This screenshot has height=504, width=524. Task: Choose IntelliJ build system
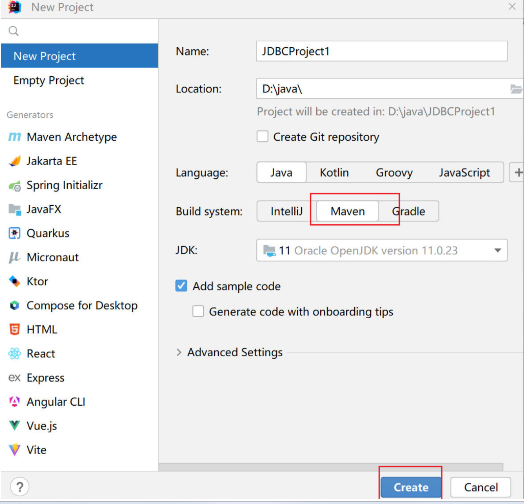click(x=287, y=211)
